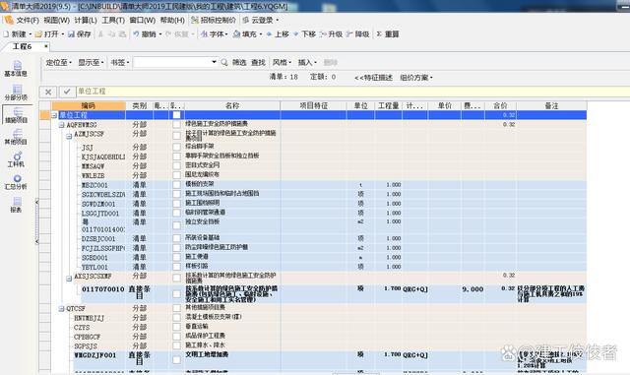Viewport: 630px width, 375px height.
Task: Open 其他项目 in the sidebar
Action: [16, 137]
